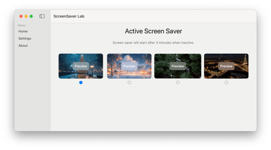This screenshot has width=271, height=150.
Task: Preview the green pine branches screen saver
Action: (178, 66)
